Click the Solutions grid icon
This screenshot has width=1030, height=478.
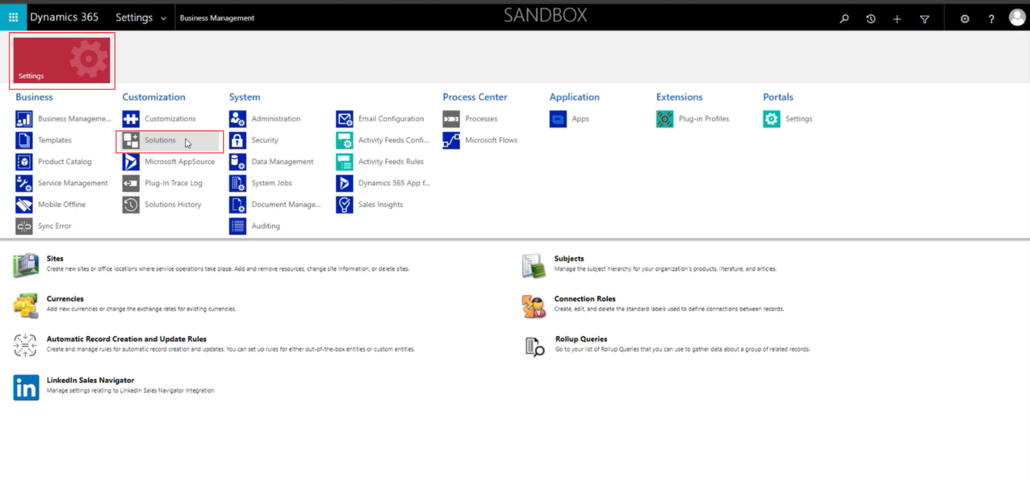(x=131, y=140)
